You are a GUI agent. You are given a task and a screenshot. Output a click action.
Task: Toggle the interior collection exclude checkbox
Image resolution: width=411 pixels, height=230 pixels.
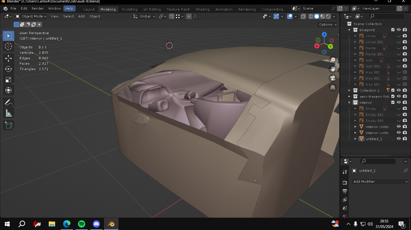pos(393,103)
